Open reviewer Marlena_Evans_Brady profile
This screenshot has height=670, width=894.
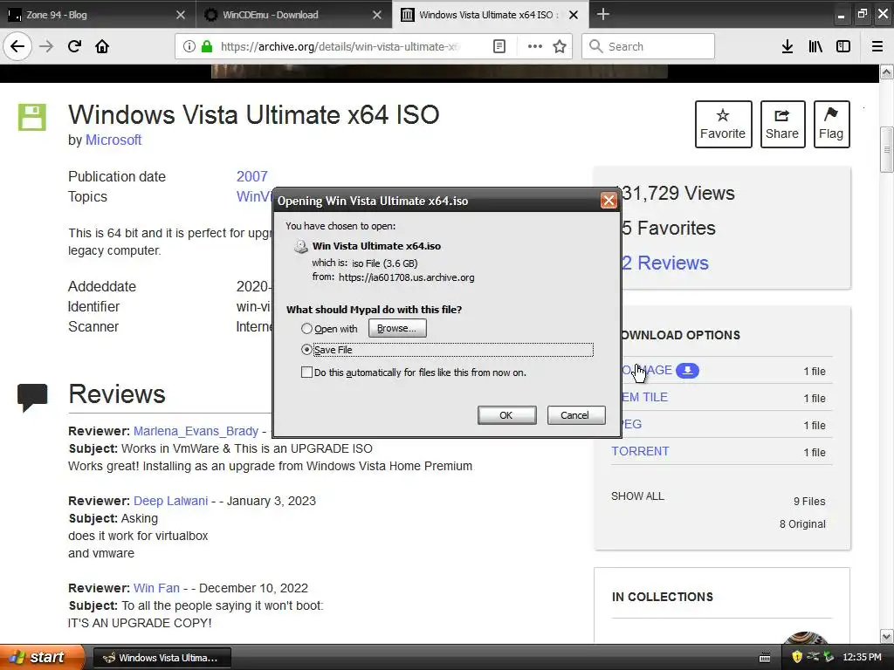click(196, 431)
